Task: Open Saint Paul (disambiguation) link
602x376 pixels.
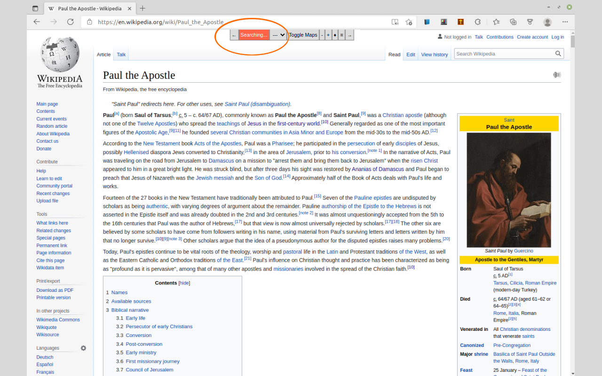Action: [x=257, y=104]
